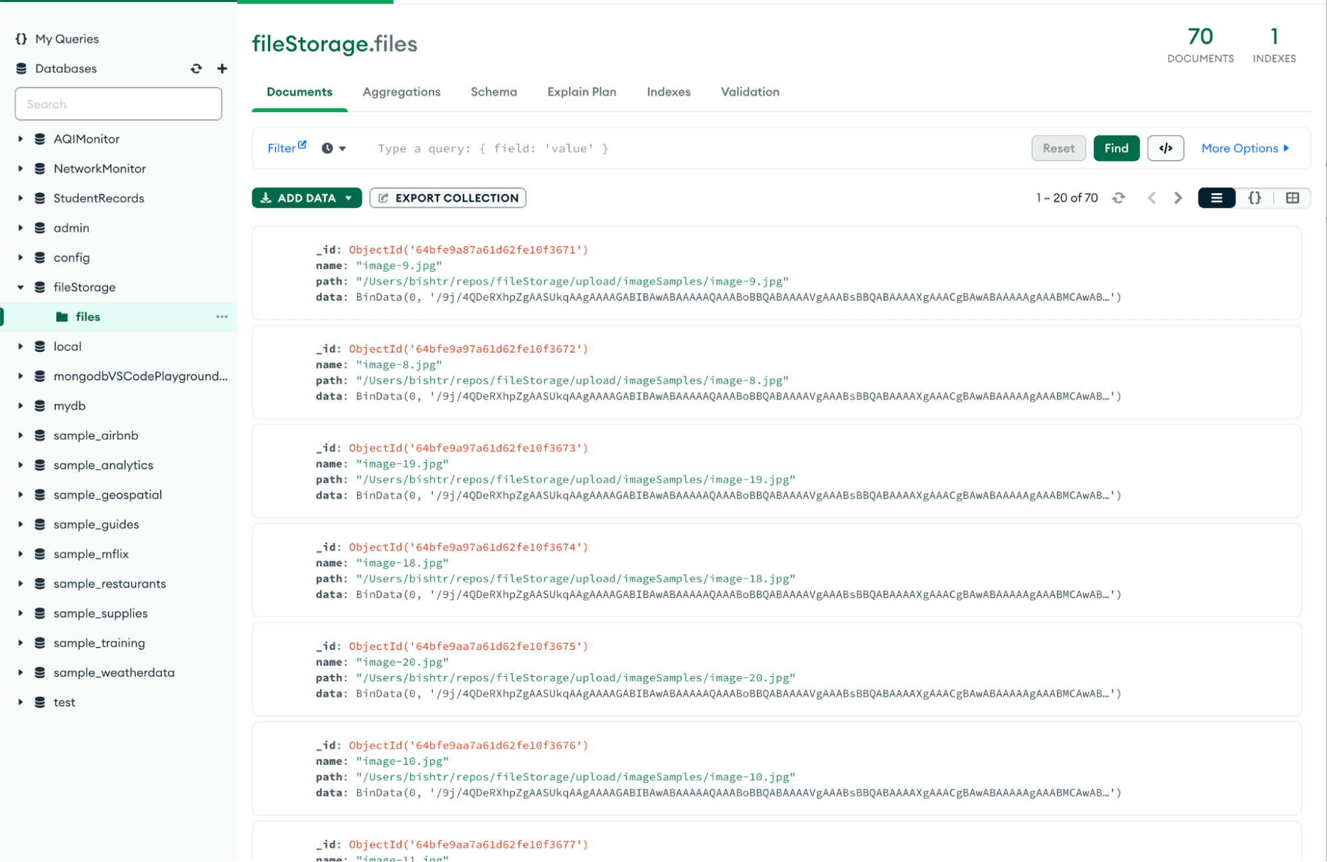
Task: Navigate to next page of documents
Action: 1179,197
